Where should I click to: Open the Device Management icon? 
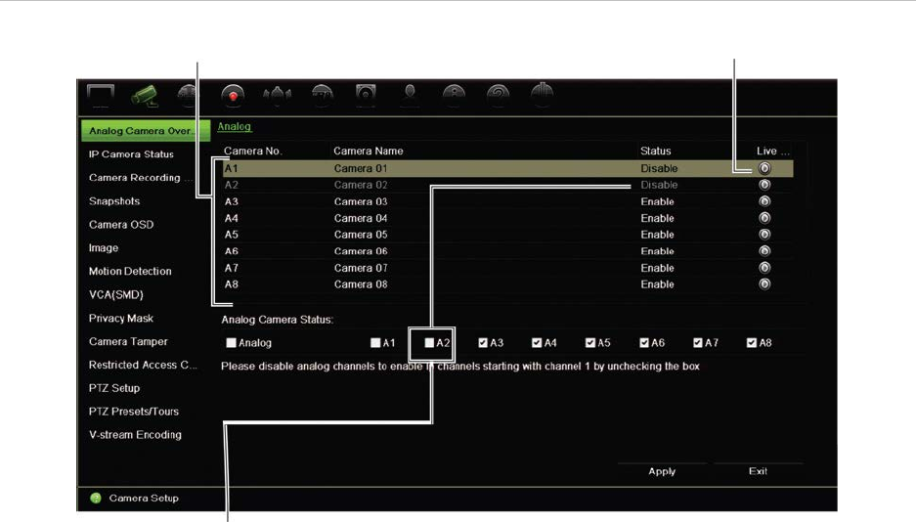click(x=322, y=96)
